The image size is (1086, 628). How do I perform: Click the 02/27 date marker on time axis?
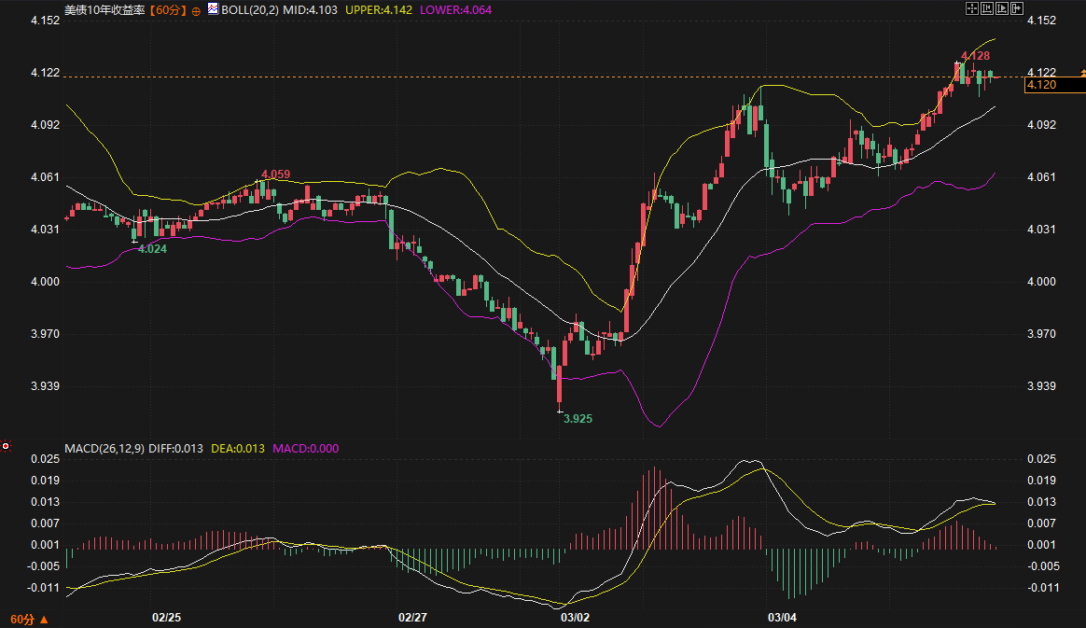tap(412, 618)
